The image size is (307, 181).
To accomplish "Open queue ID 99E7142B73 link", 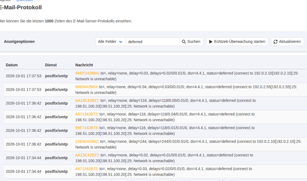I will point(86,128).
